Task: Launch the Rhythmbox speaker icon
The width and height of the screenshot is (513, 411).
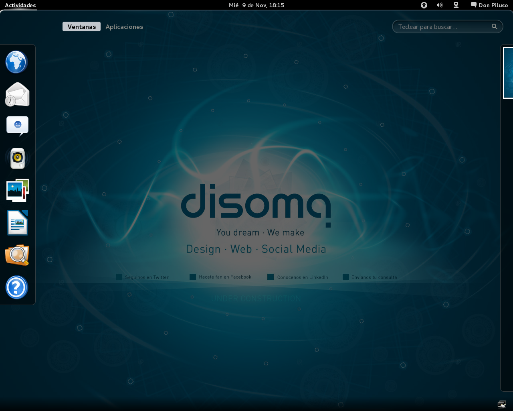Action: point(17,159)
